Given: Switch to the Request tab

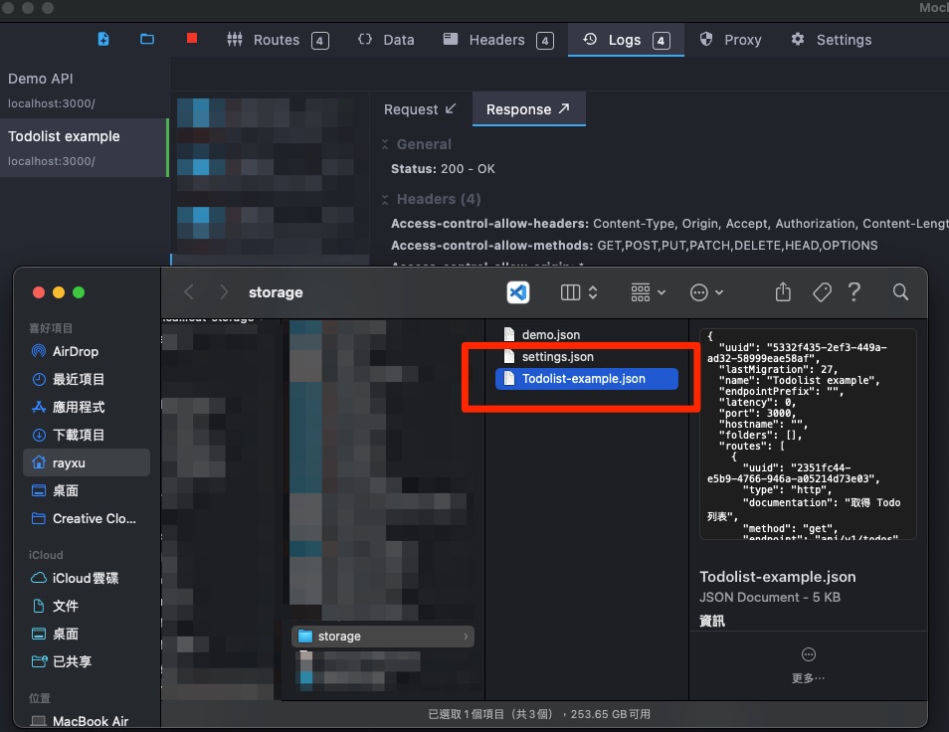Looking at the screenshot, I should click(420, 109).
